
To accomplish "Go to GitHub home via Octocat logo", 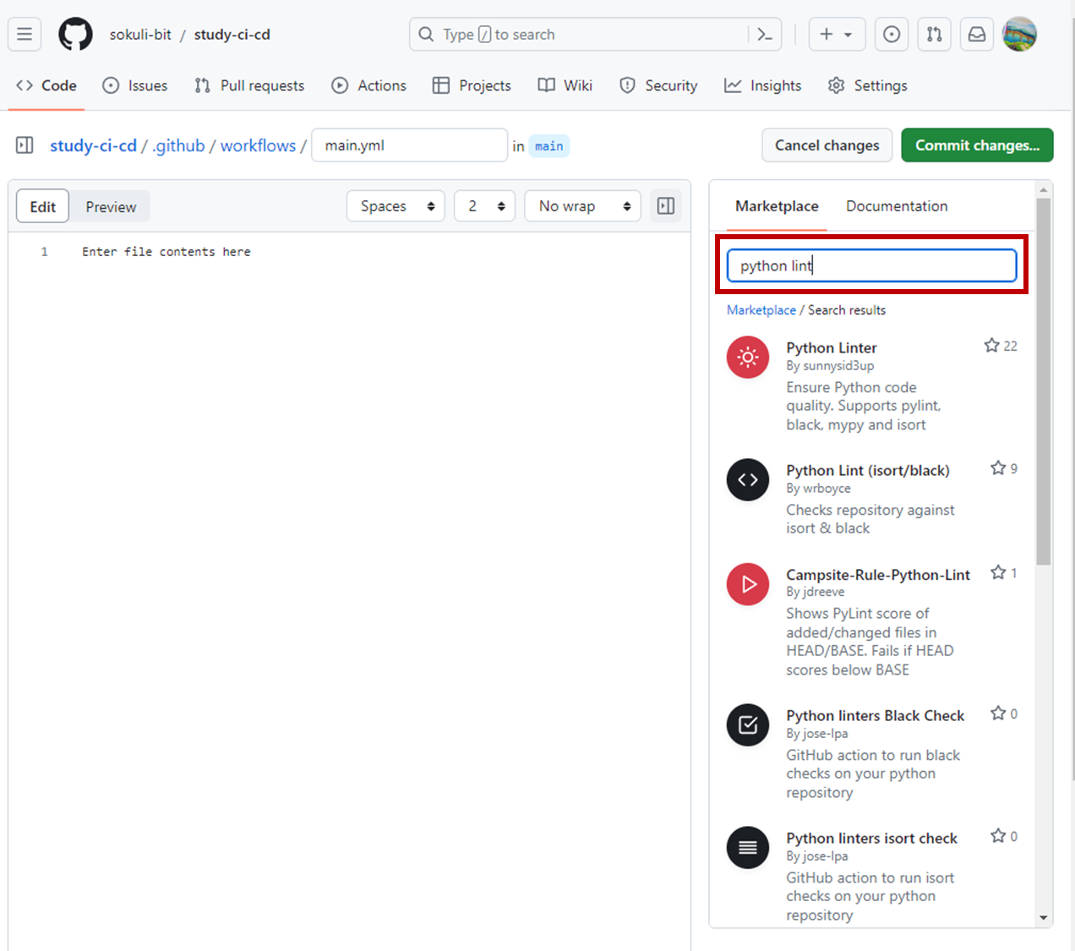I will tap(75, 35).
